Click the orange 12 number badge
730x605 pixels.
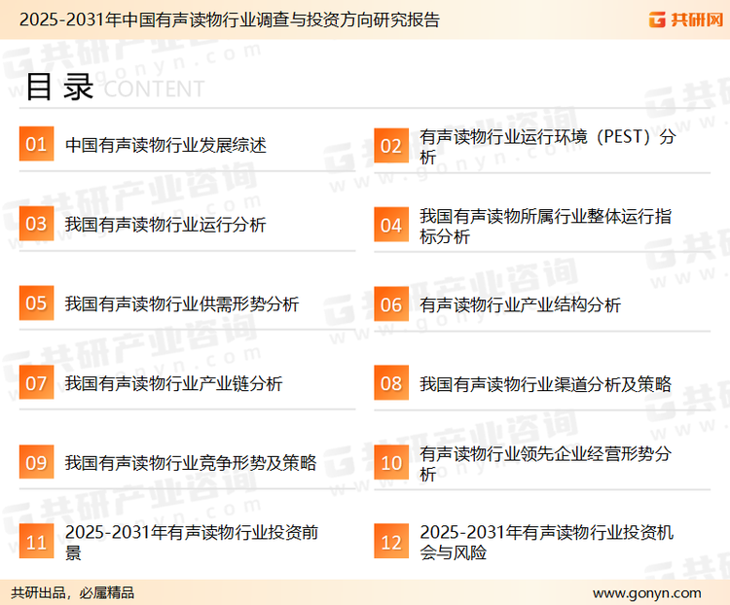click(391, 541)
